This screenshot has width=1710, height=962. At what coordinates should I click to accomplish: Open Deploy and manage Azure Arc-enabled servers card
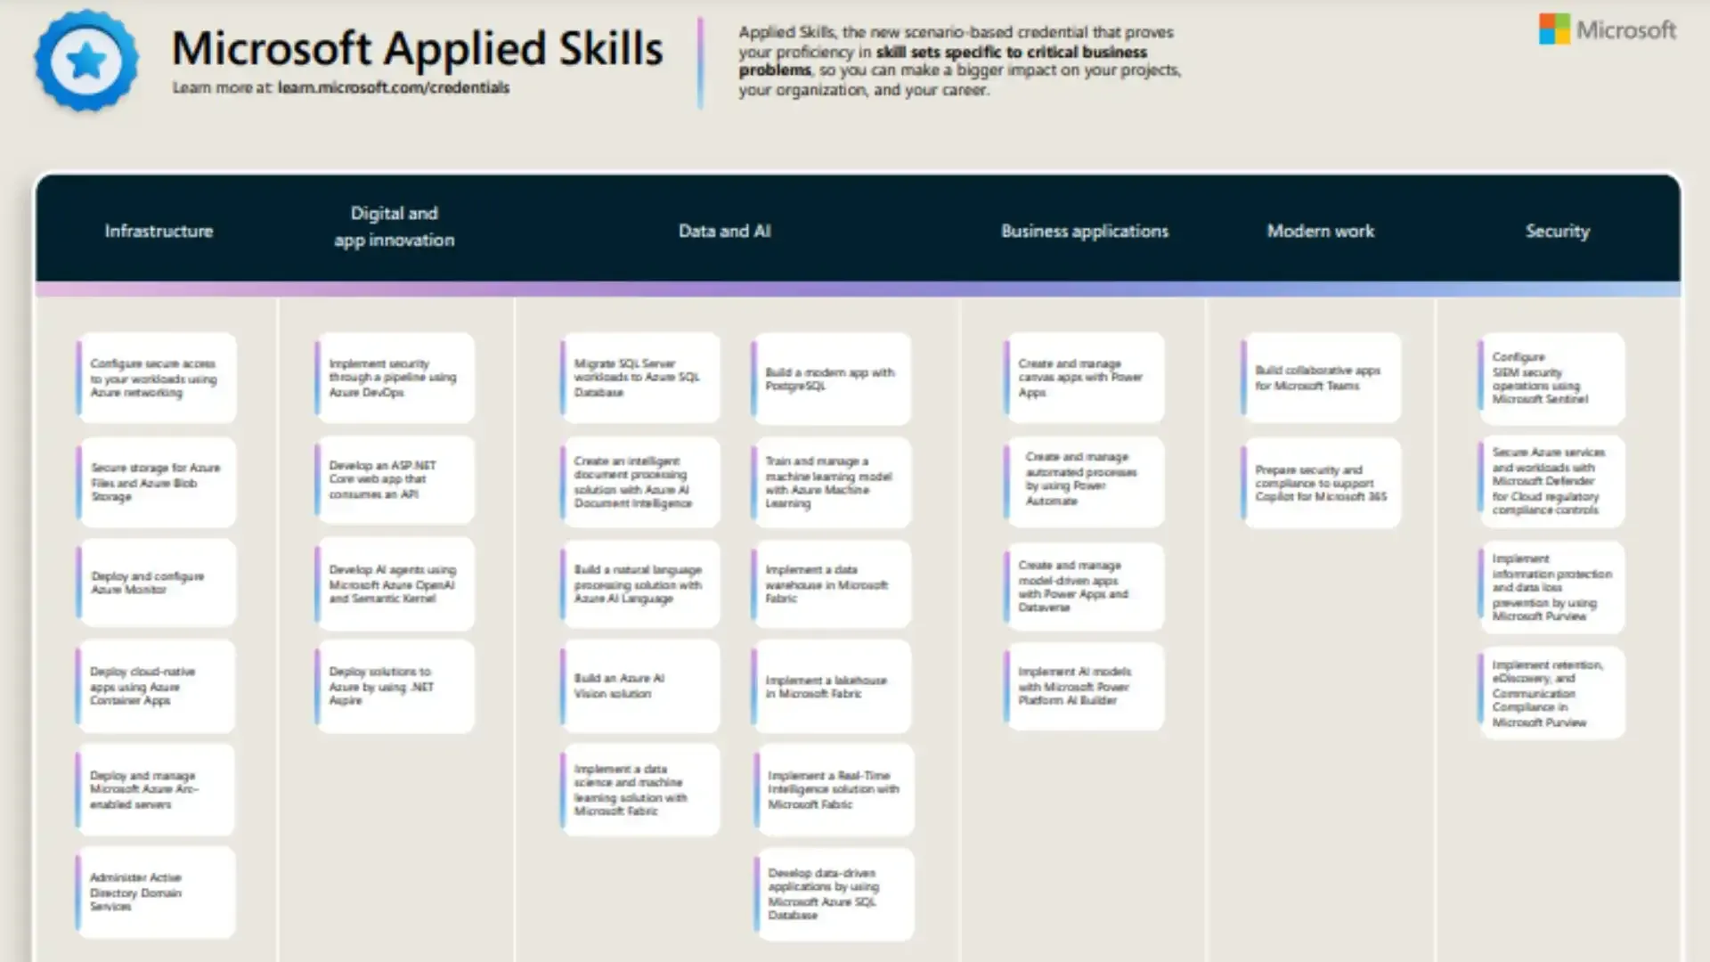tap(156, 789)
